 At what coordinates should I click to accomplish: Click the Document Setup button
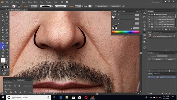pyautogui.click(x=102, y=6)
